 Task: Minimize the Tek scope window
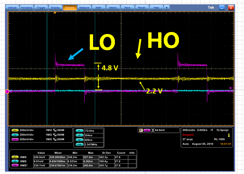(222, 8)
